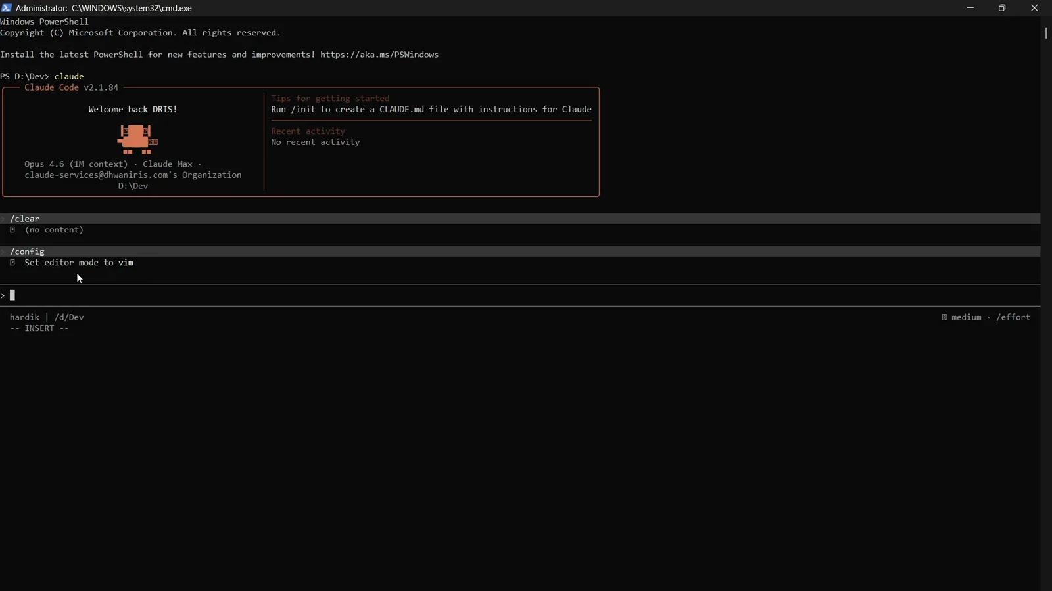Click the 'Set editor mode to vim' output
This screenshot has width=1052, height=591.
(79, 263)
